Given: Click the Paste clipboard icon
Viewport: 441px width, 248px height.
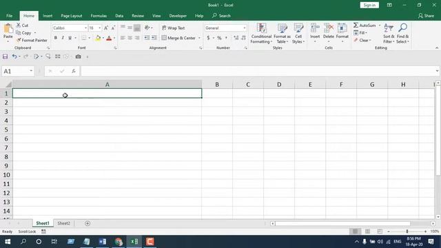Looking at the screenshot, I should (8, 28).
